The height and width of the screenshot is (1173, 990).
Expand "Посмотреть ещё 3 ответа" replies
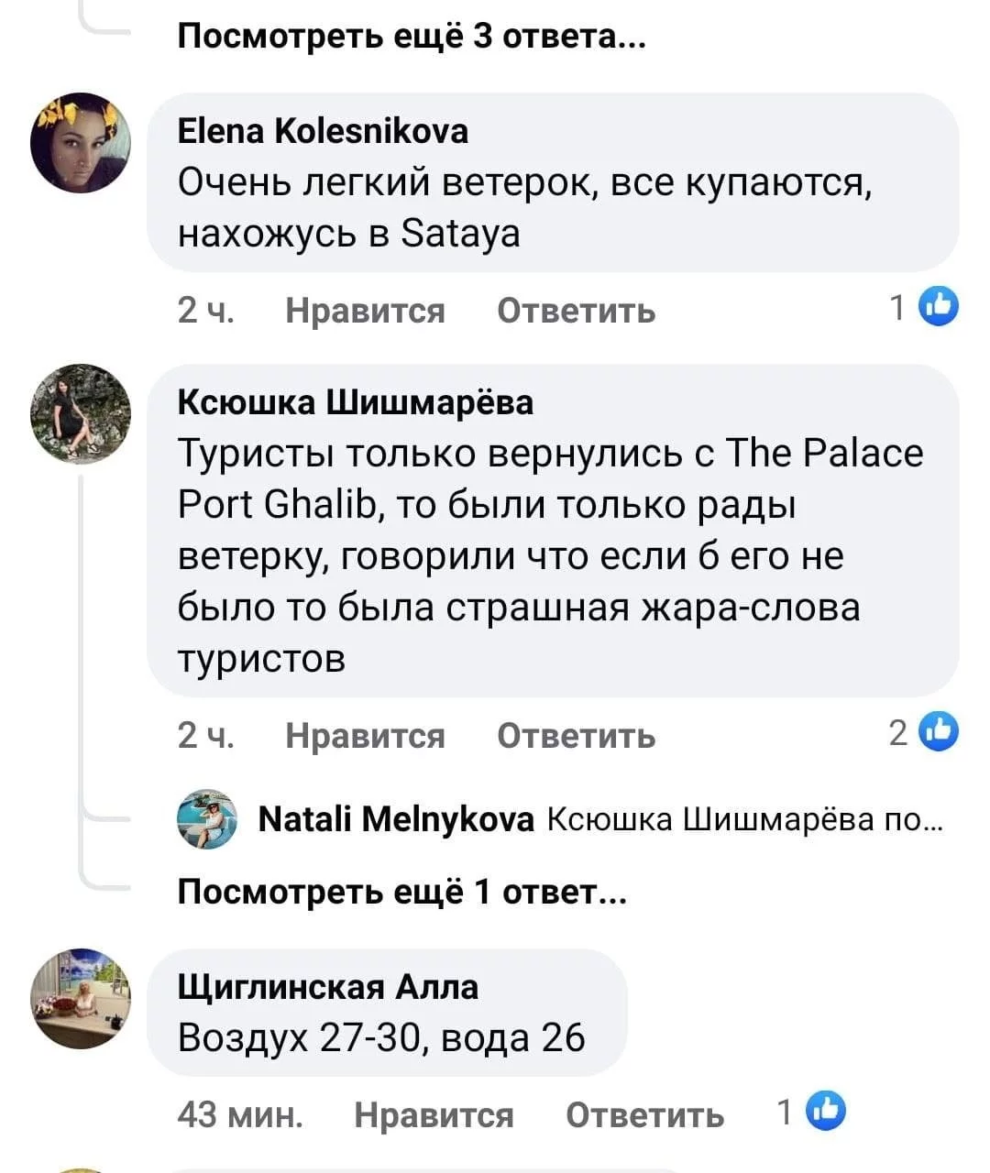pos(412,36)
